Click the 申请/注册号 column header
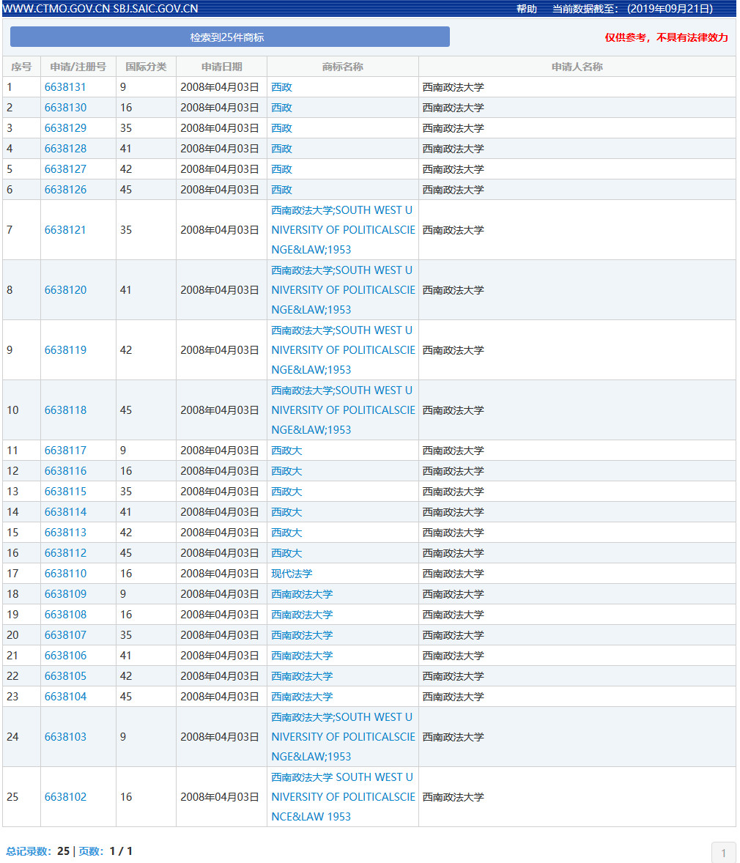The width and height of the screenshot is (740, 863). pos(78,67)
